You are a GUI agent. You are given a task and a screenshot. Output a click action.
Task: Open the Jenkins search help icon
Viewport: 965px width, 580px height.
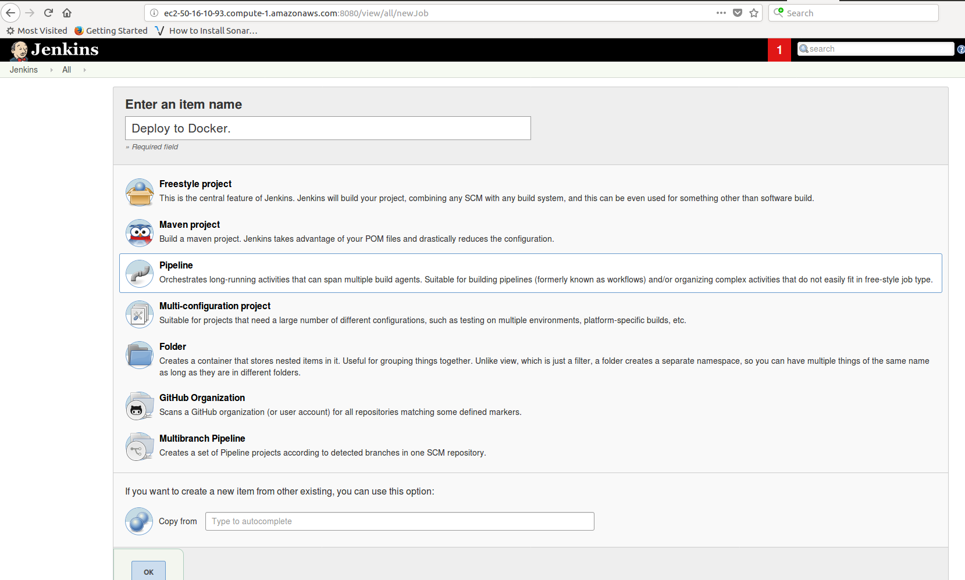tap(961, 49)
